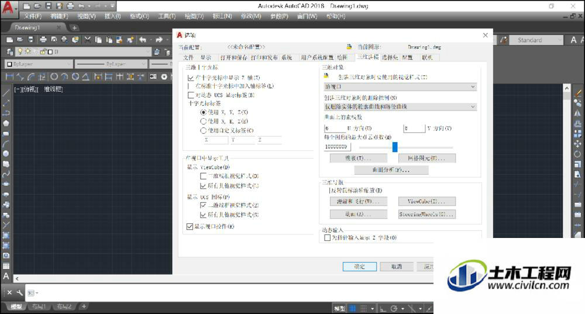Click the Open file icon in quick access bar

(37, 6)
